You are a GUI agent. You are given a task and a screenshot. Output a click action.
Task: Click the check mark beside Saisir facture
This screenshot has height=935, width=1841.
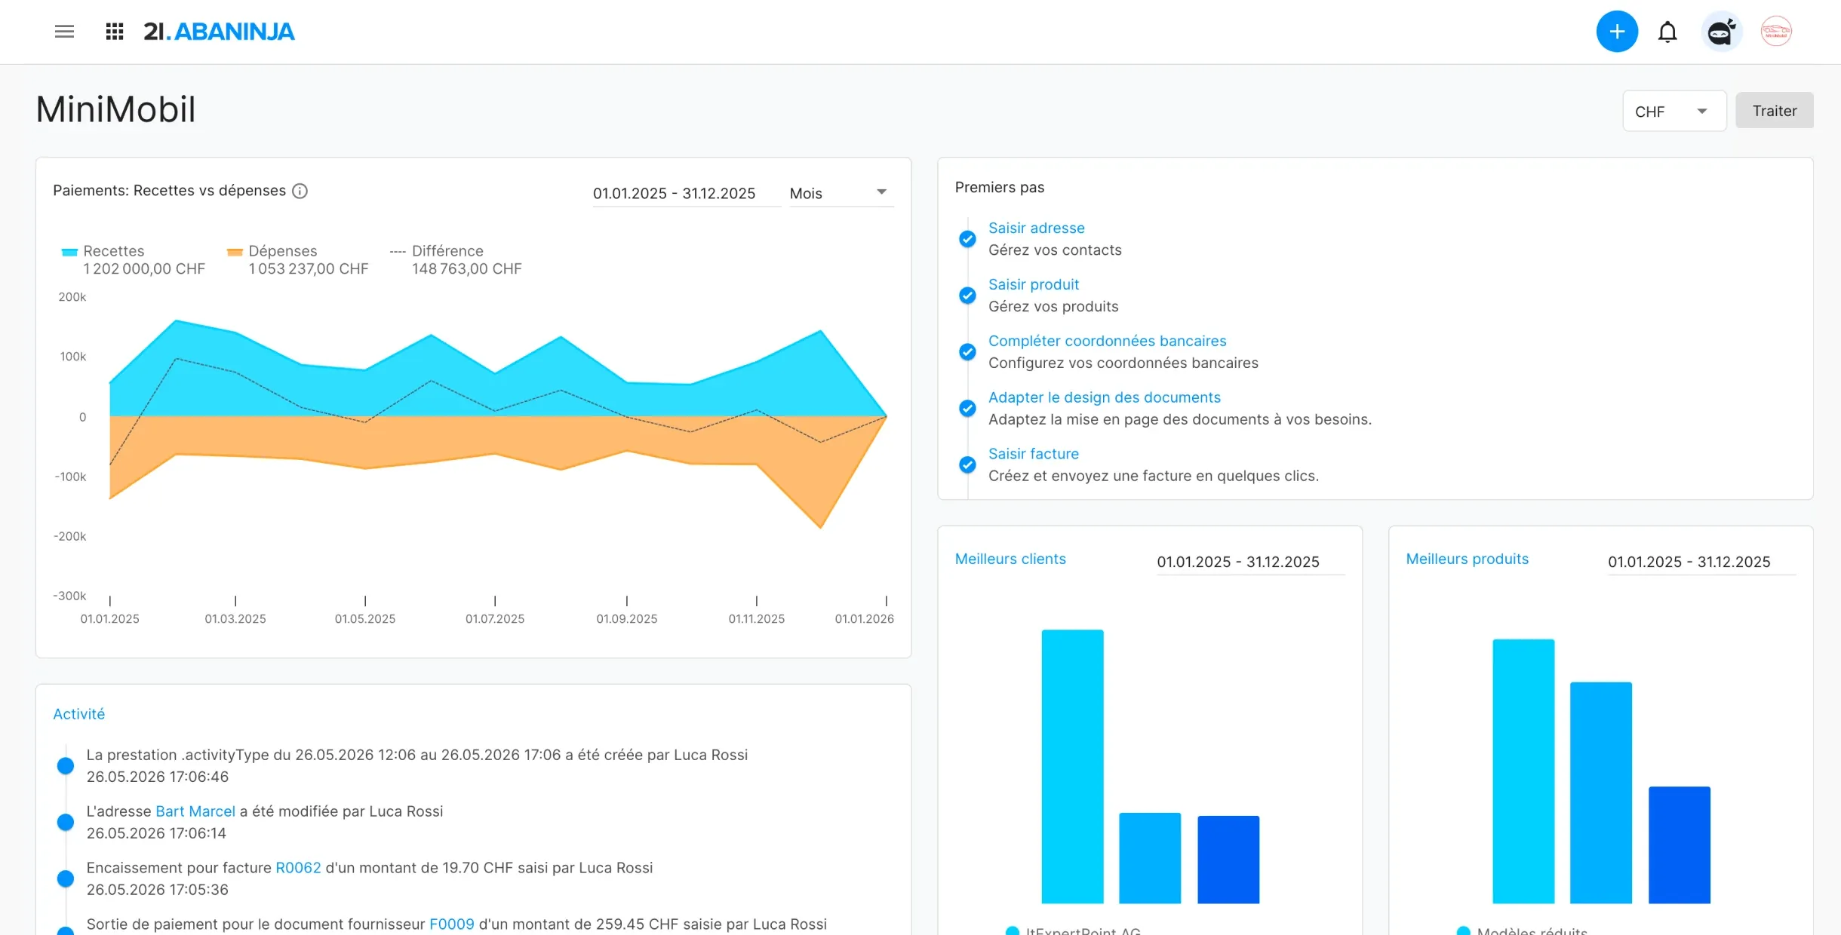click(967, 465)
